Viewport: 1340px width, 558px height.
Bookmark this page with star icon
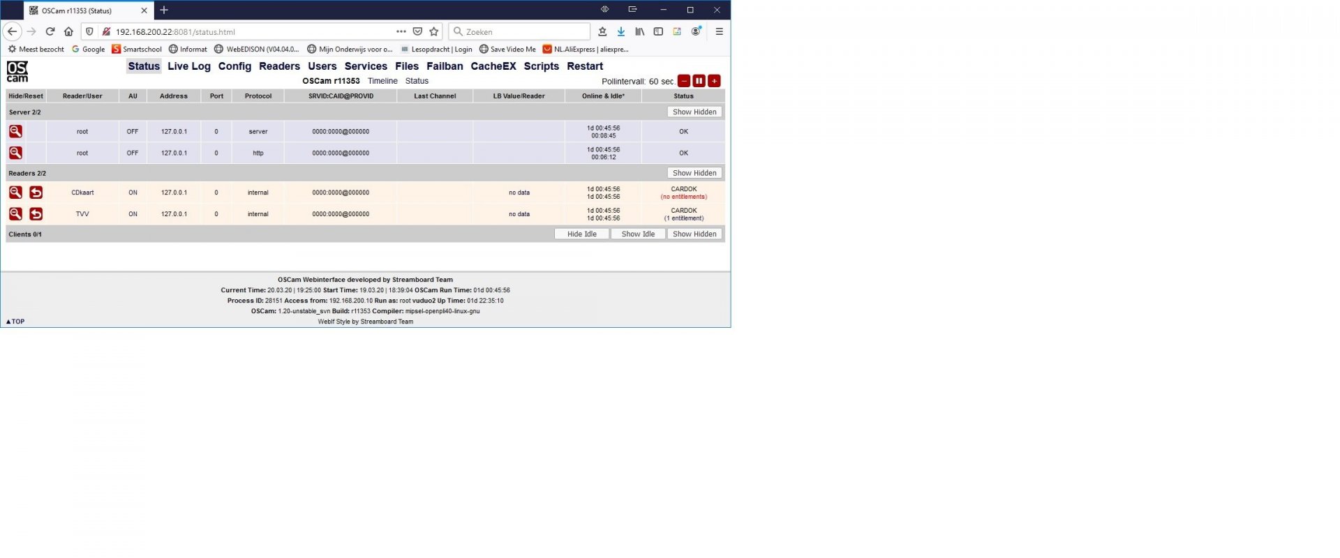click(434, 31)
